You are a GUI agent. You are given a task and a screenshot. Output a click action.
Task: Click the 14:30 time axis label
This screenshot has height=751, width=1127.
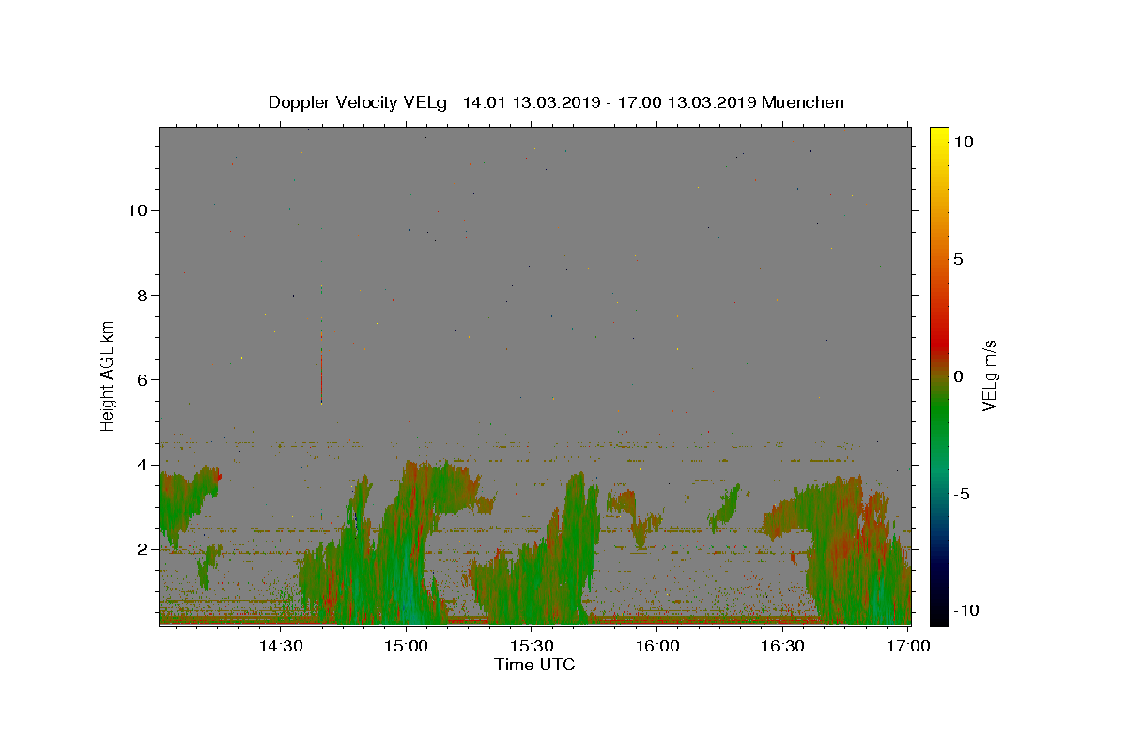(x=280, y=646)
